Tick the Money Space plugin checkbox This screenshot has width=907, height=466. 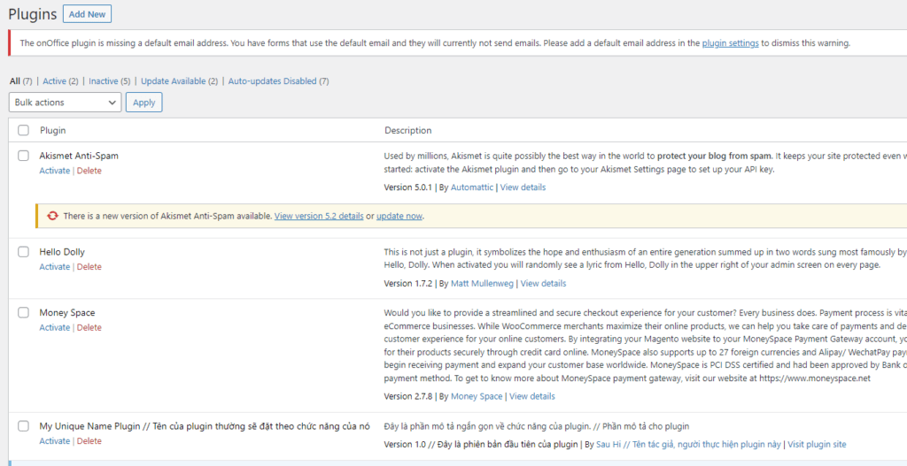[x=23, y=312]
